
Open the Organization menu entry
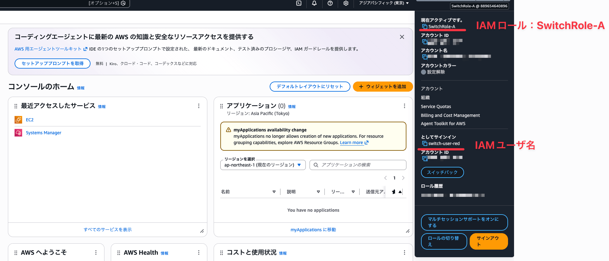(x=425, y=98)
